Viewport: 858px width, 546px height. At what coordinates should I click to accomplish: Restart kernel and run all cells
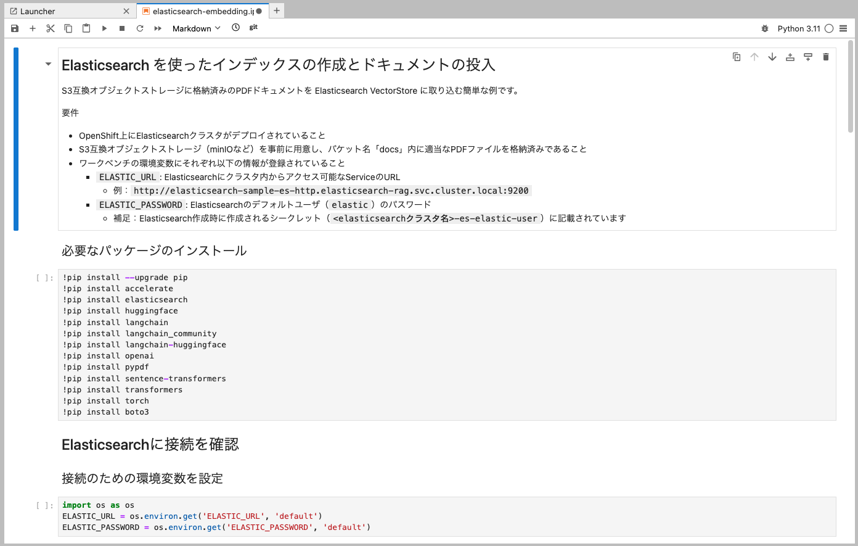coord(158,28)
